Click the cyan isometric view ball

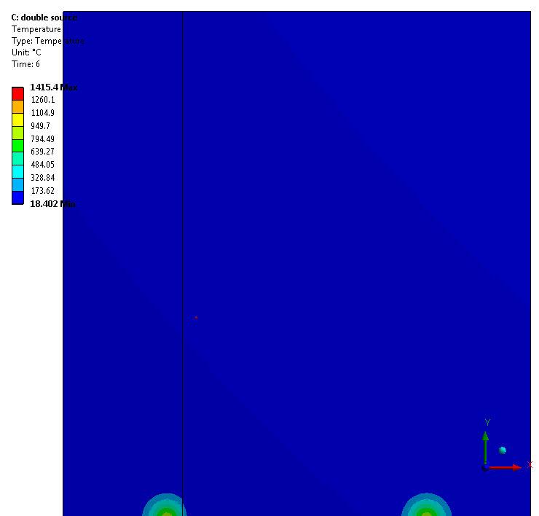click(503, 450)
